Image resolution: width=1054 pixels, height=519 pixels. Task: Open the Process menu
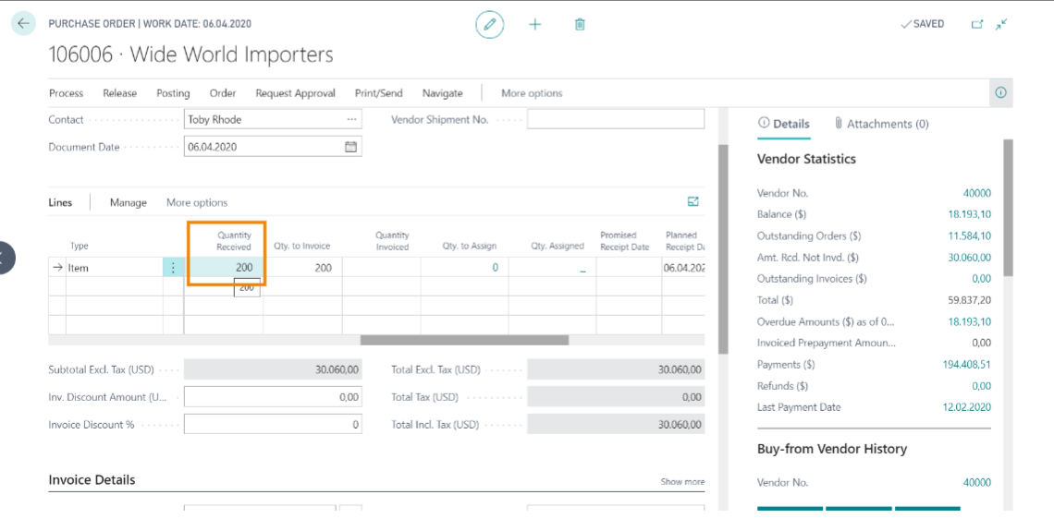(66, 93)
